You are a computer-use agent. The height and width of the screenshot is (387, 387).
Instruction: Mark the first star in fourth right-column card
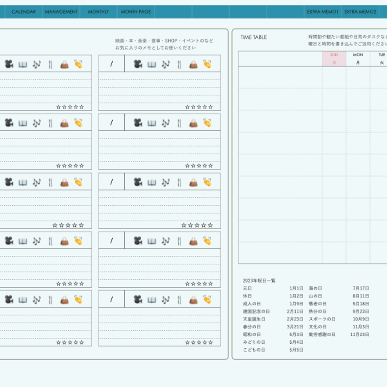187,284
